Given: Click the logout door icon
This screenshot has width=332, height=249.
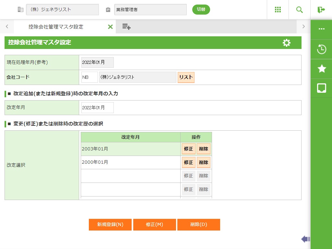Looking at the screenshot, I should [321, 10].
